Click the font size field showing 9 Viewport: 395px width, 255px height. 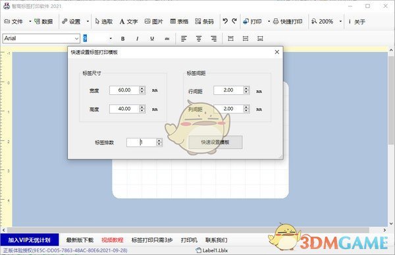coord(95,38)
